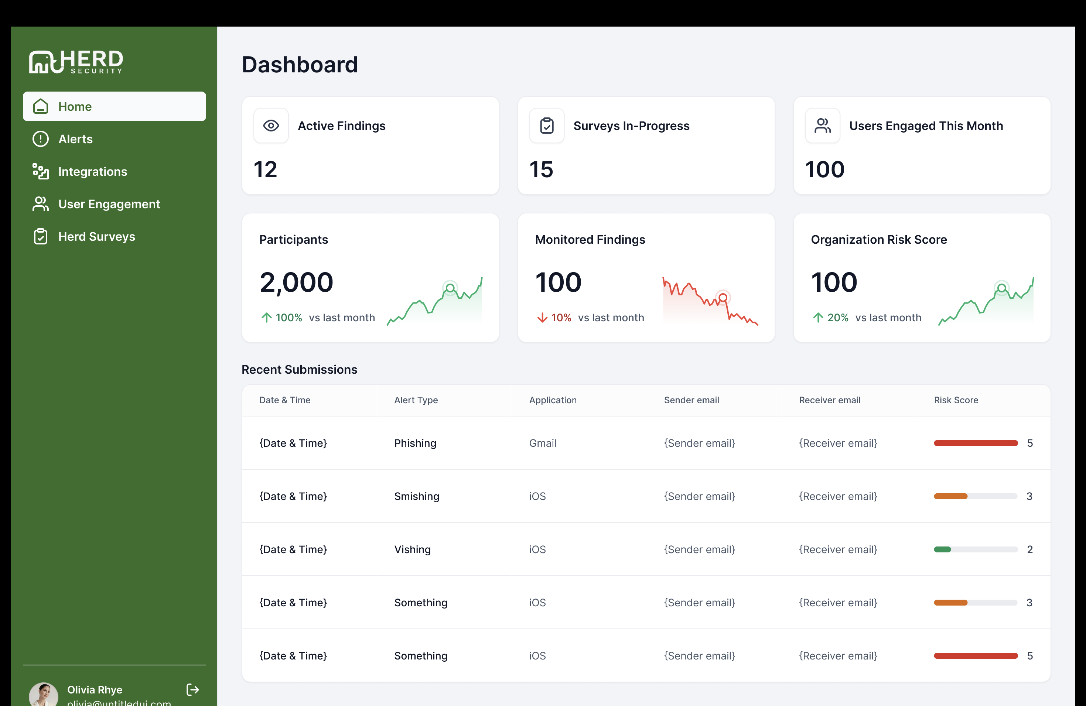Click the Alerts exclamation icon in sidebar
Screen dimensions: 1086x706
tap(41, 138)
